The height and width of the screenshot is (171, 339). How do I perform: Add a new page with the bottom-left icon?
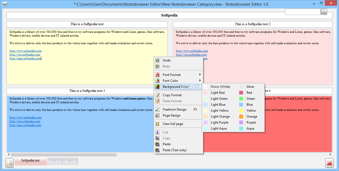10,163
